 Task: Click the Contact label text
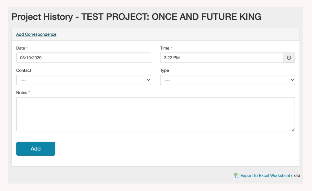[24, 70]
